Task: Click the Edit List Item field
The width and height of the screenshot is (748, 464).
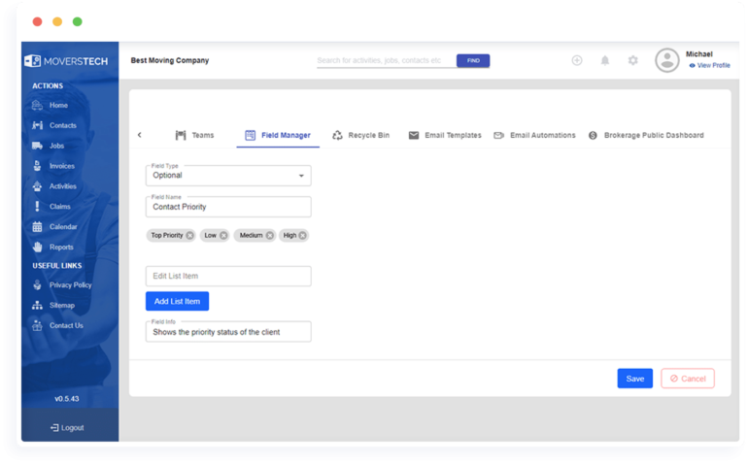Action: coord(228,276)
